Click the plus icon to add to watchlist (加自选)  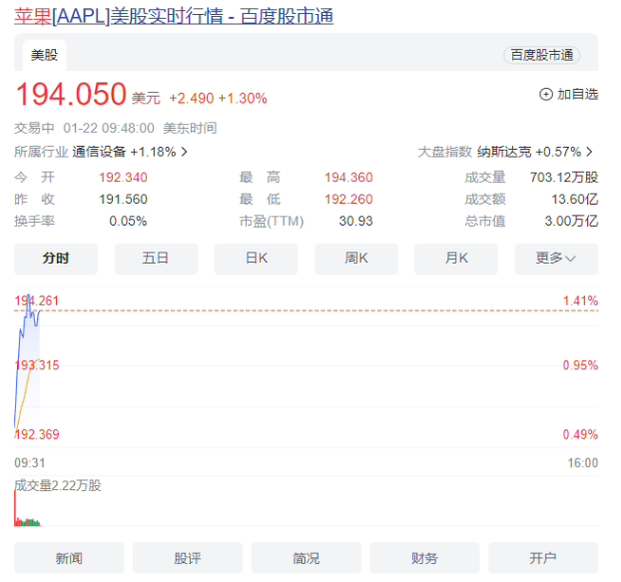coord(545,95)
